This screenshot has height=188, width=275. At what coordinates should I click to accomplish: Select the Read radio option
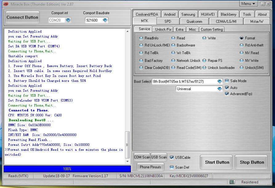[x=173, y=38]
